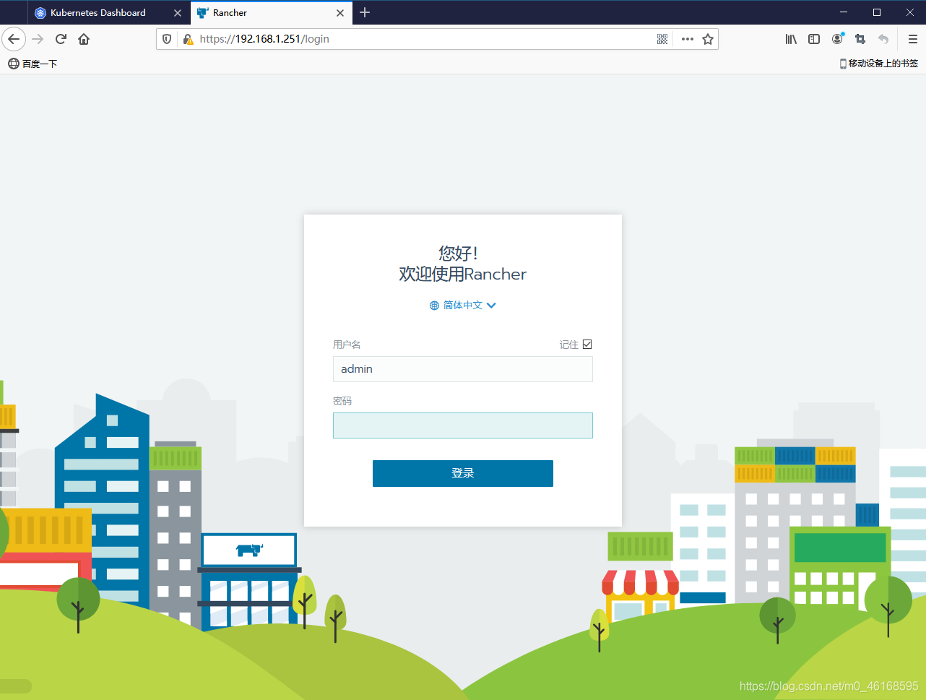The height and width of the screenshot is (700, 926).
Task: Close the Kubernetes Dashboard tab
Action: (178, 13)
